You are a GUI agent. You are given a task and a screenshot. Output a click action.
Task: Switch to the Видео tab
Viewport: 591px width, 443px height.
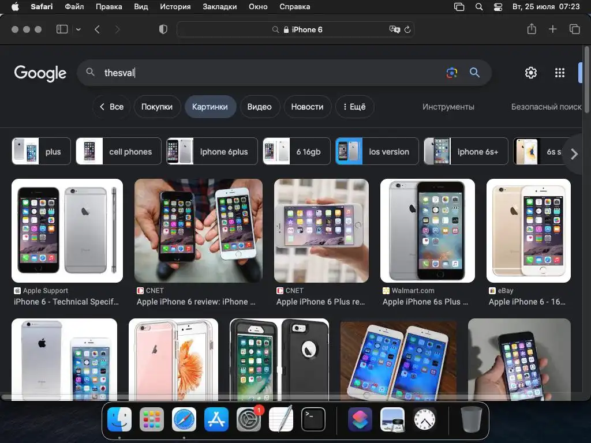(x=259, y=107)
